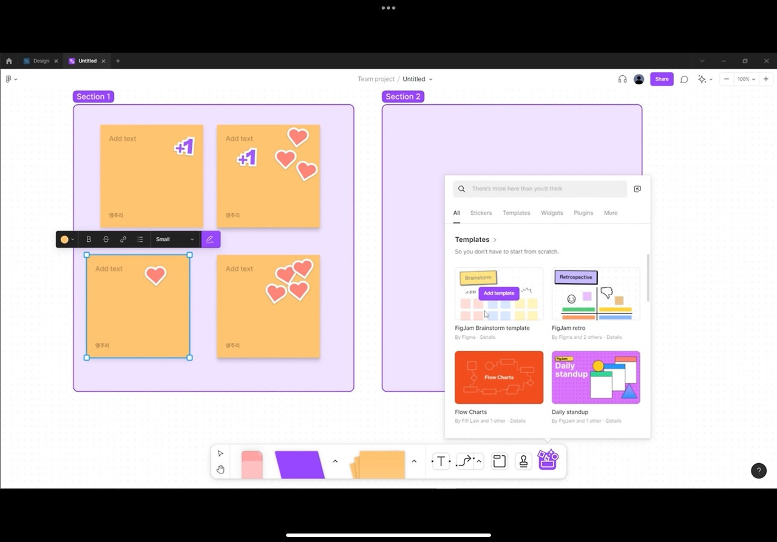Zoom in with the plus icon
The width and height of the screenshot is (777, 542).
[x=766, y=79]
